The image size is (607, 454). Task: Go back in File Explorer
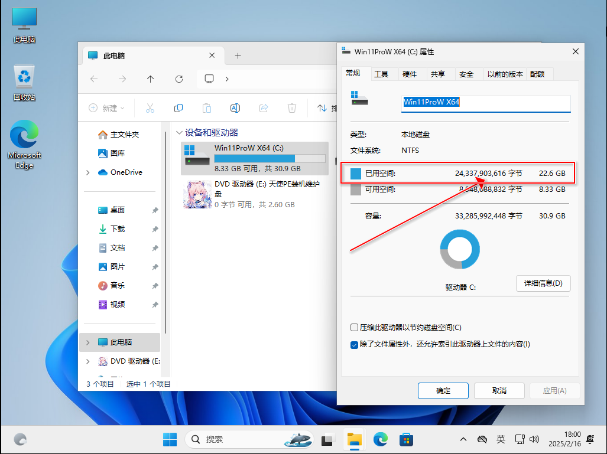(x=94, y=79)
